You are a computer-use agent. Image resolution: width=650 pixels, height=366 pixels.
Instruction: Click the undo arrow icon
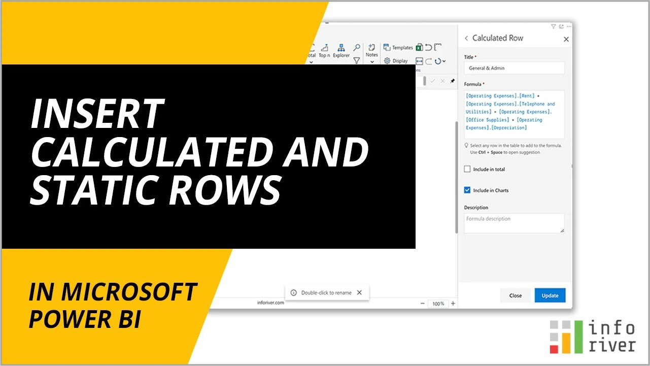point(429,47)
